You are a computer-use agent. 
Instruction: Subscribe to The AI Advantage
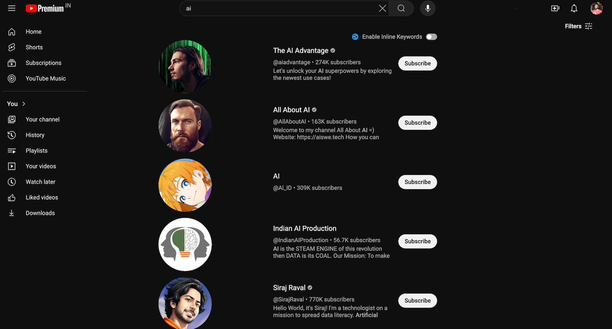[x=417, y=64]
